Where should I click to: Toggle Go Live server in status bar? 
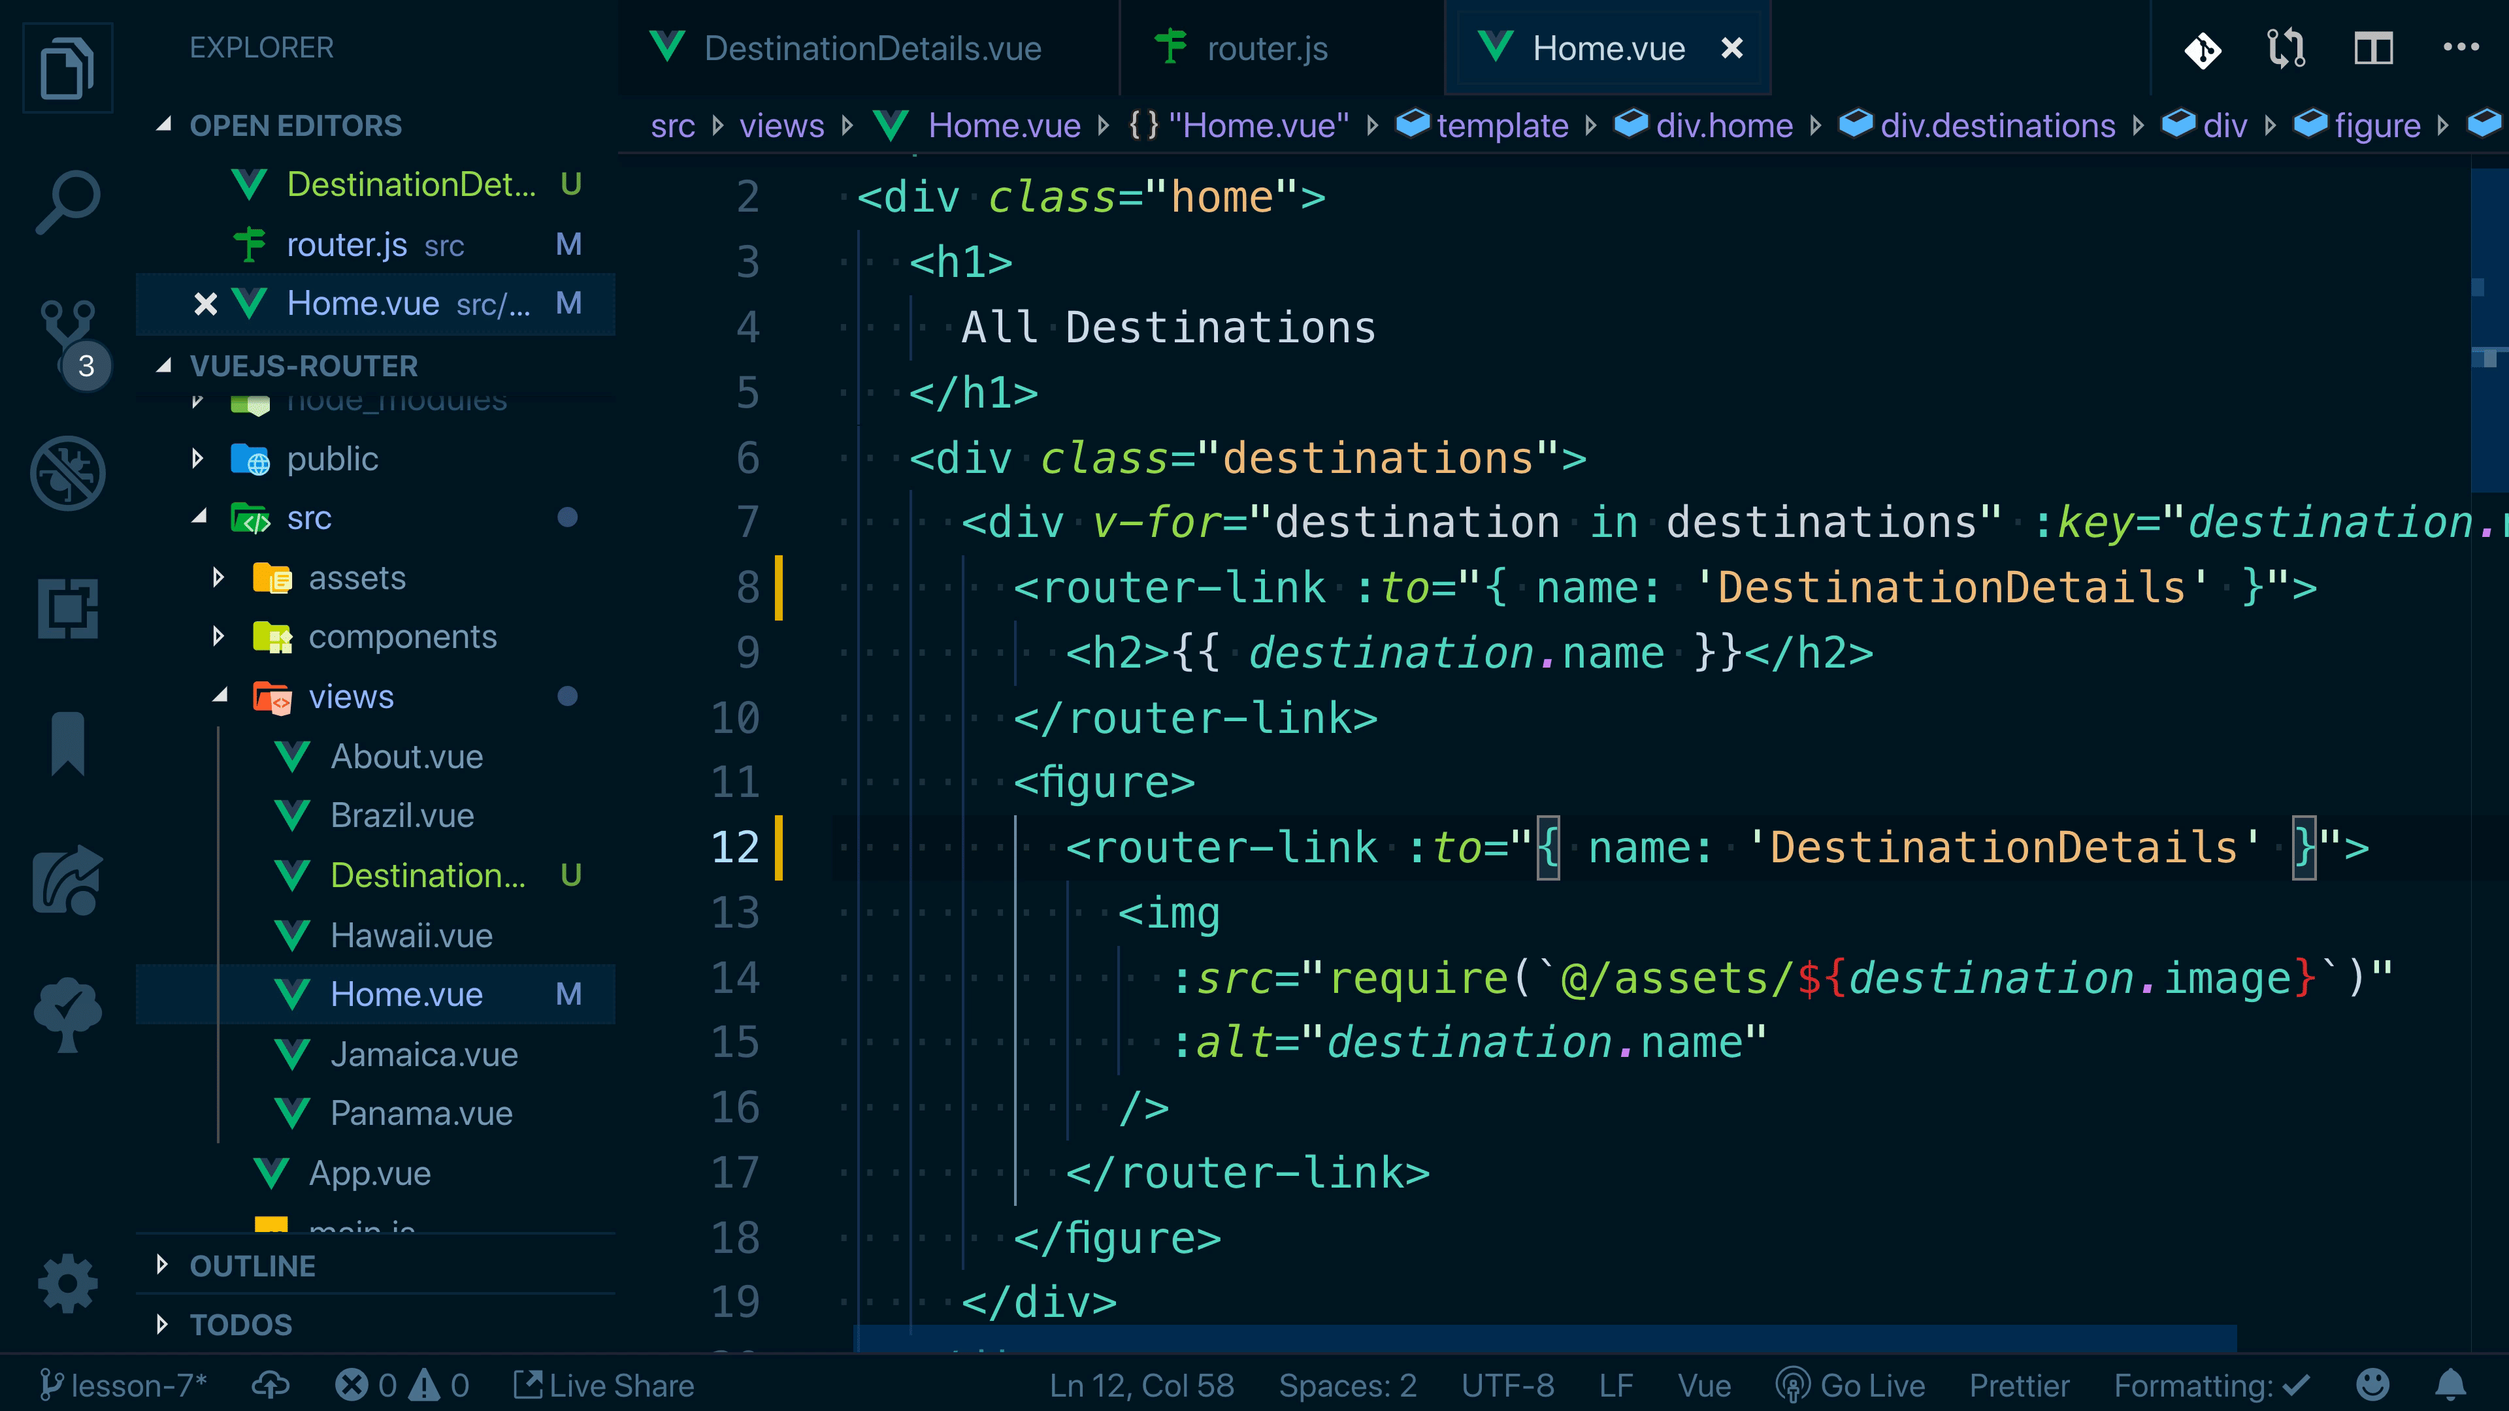point(1850,1385)
